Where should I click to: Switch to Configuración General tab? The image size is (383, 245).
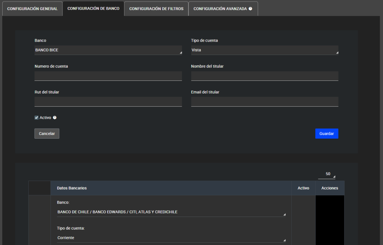pos(33,9)
